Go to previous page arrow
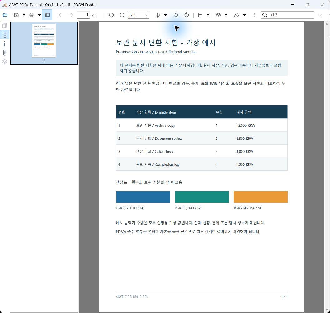The width and height of the screenshot is (330, 313). click(61, 15)
